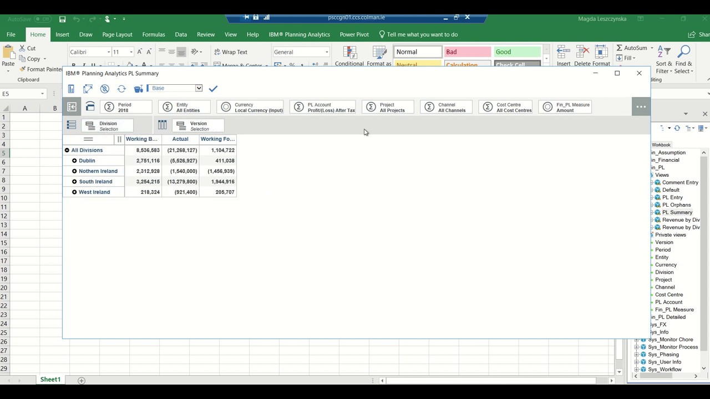The image size is (710, 399).
Task: Open the font name dropdown showing Calibri
Action: point(109,52)
